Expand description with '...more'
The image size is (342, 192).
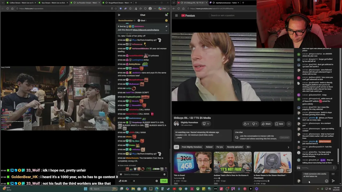pos(179,138)
